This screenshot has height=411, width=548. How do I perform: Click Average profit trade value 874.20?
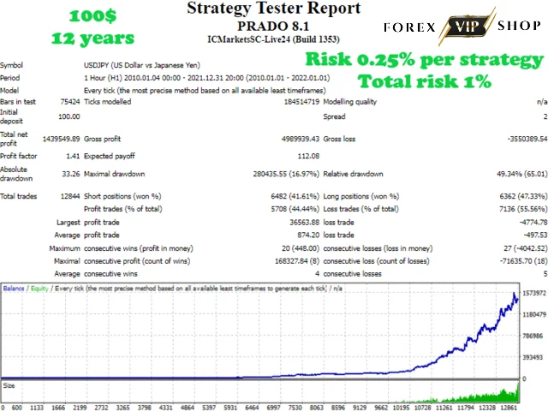click(x=308, y=235)
